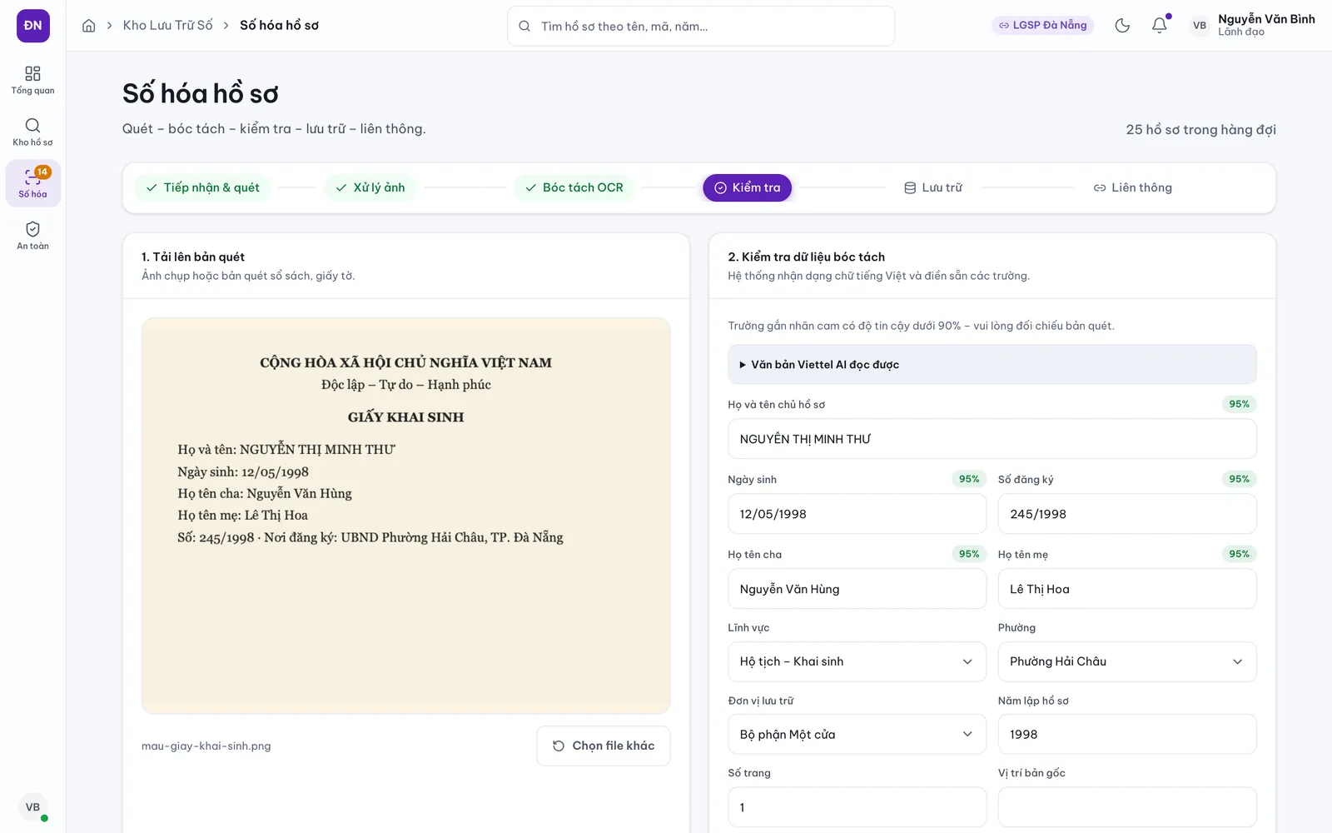Edit the Số đăng ký field

pyautogui.click(x=1127, y=514)
